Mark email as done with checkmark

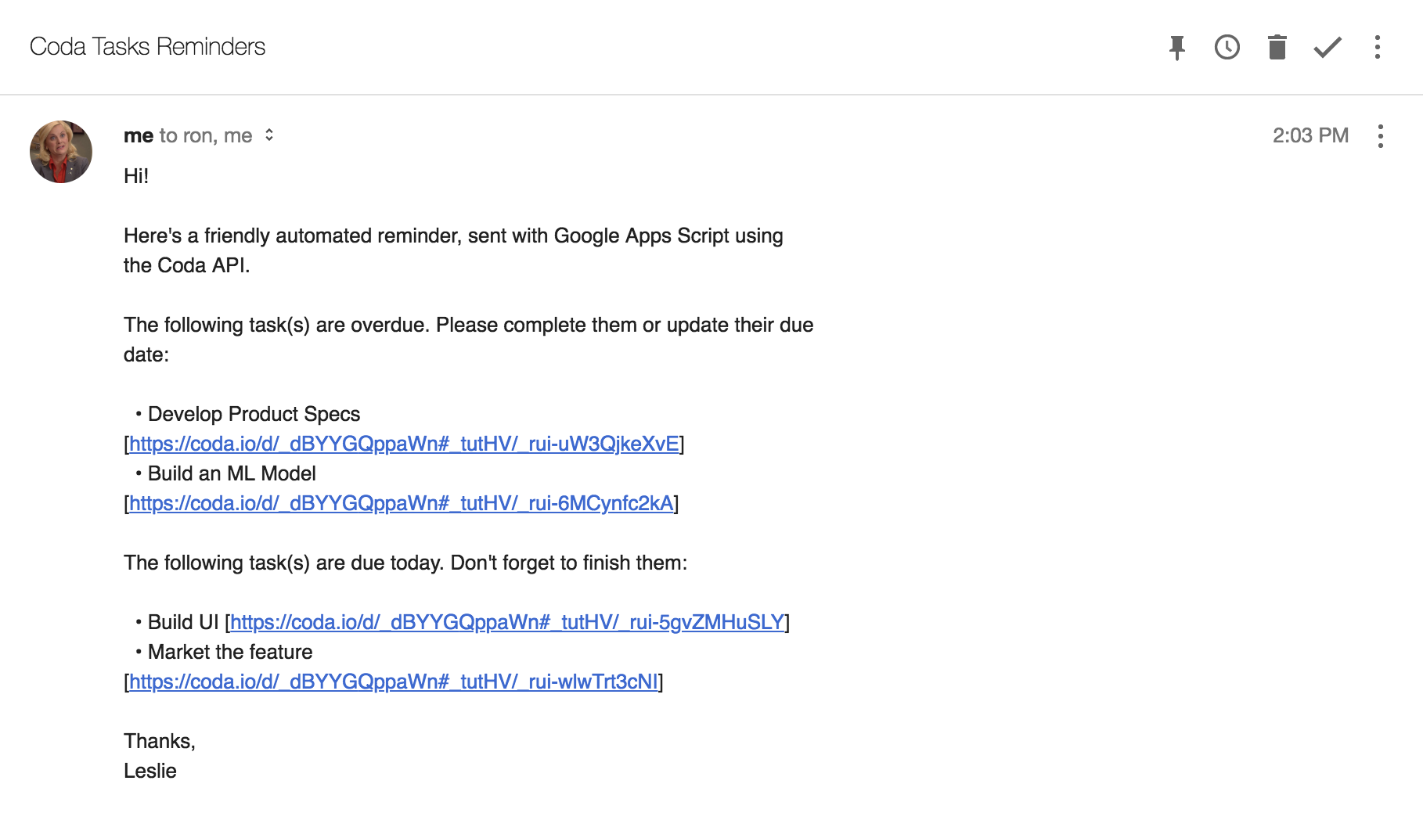click(1328, 48)
